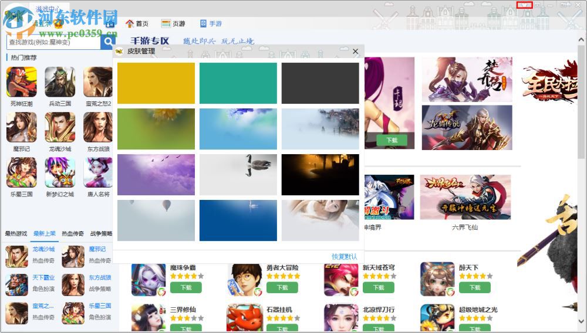Open the 六界飞仙 game banner
The height and width of the screenshot is (333, 587).
tap(465, 197)
